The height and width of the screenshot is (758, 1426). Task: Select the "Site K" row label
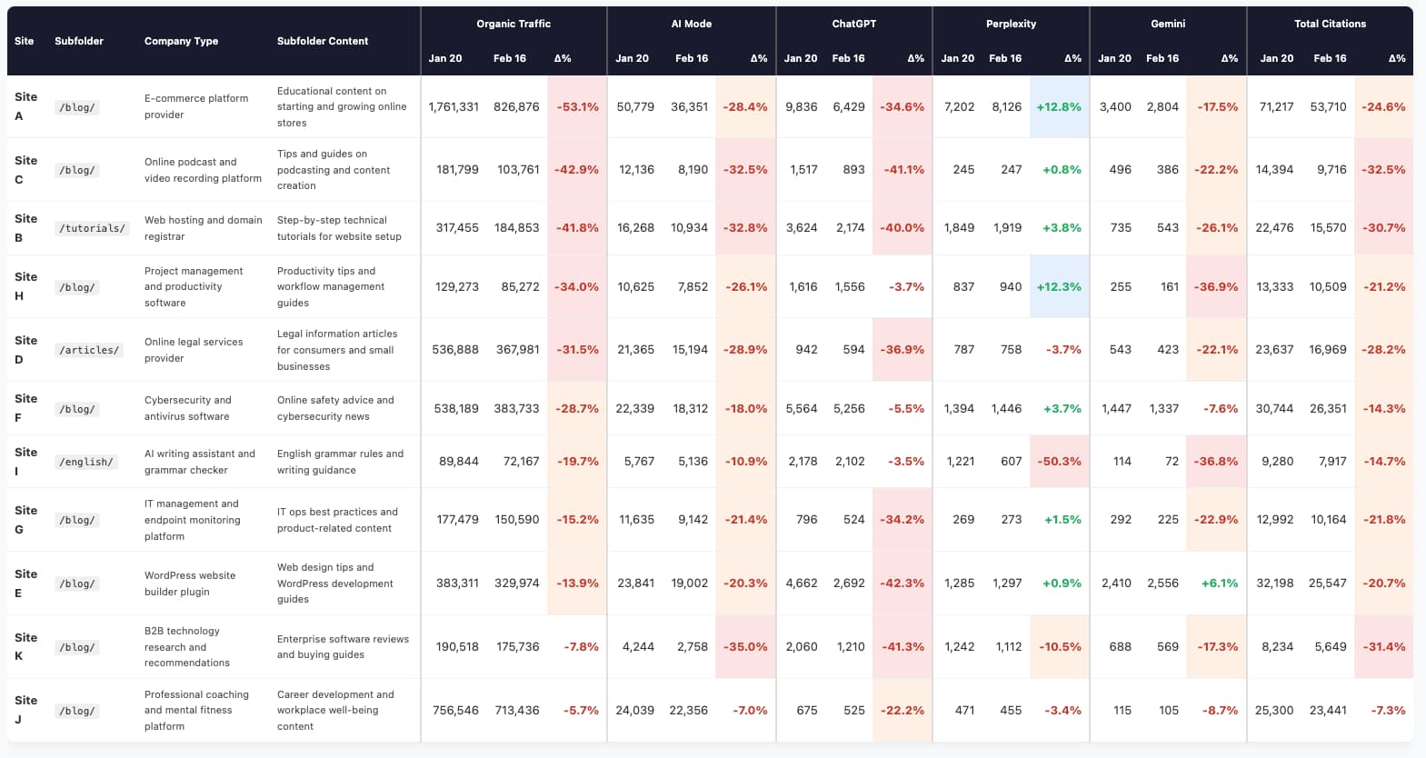[x=26, y=646]
